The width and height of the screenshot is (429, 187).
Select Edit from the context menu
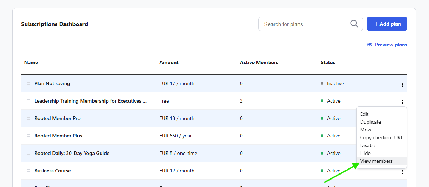364,114
